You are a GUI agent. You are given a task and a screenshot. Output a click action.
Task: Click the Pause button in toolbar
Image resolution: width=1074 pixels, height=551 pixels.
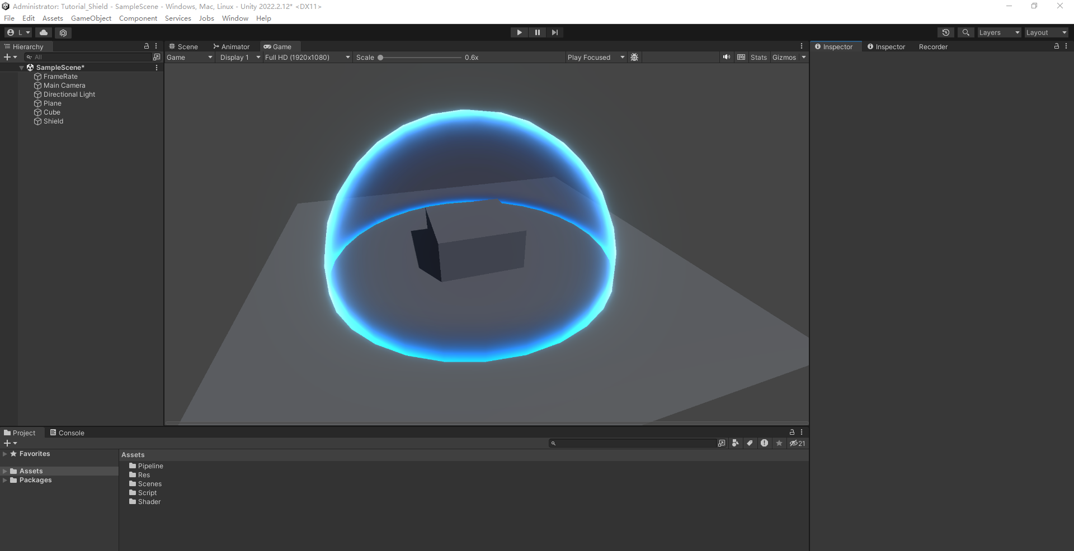click(537, 32)
